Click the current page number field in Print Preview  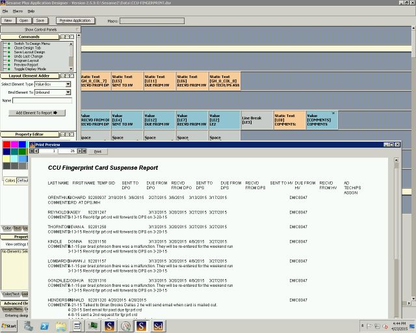pyautogui.click(x=48, y=151)
